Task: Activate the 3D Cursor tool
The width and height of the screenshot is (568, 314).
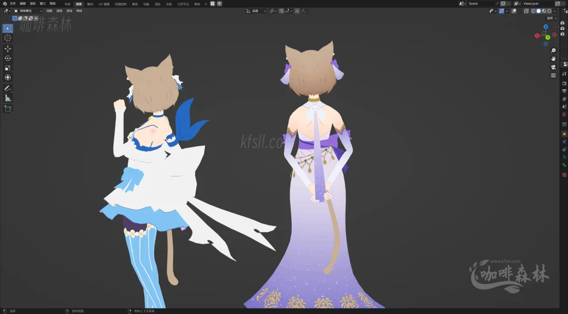Action: 8,38
